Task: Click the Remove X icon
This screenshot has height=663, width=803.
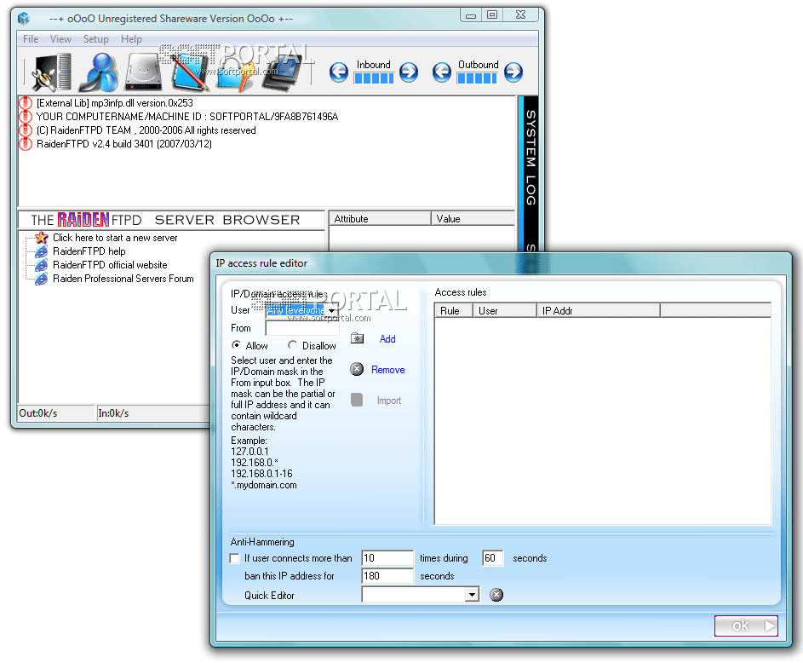Action: (x=357, y=369)
